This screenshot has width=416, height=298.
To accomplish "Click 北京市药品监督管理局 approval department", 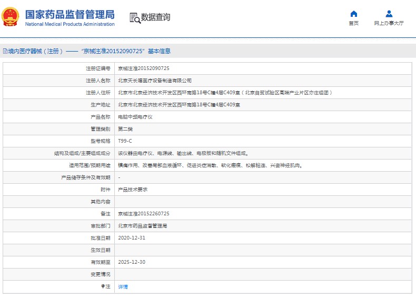I will pyautogui.click(x=143, y=226).
